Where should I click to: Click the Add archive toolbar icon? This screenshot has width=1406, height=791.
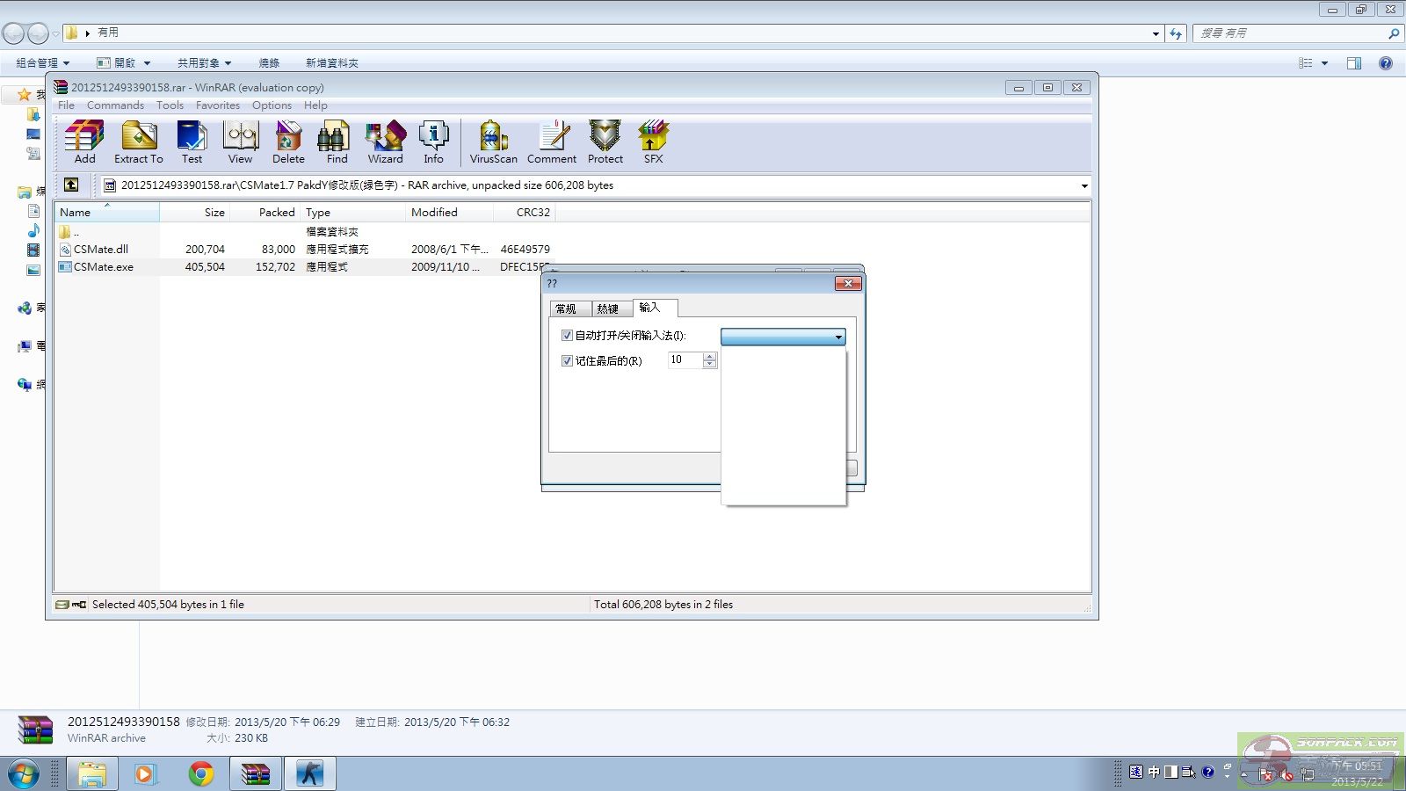(x=84, y=142)
